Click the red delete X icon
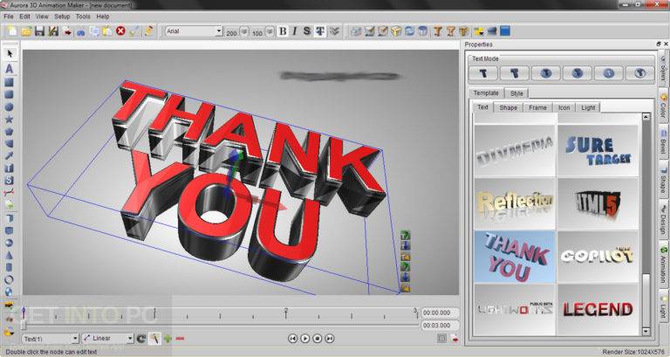Viewport: 670px width, 357px height. [120, 31]
